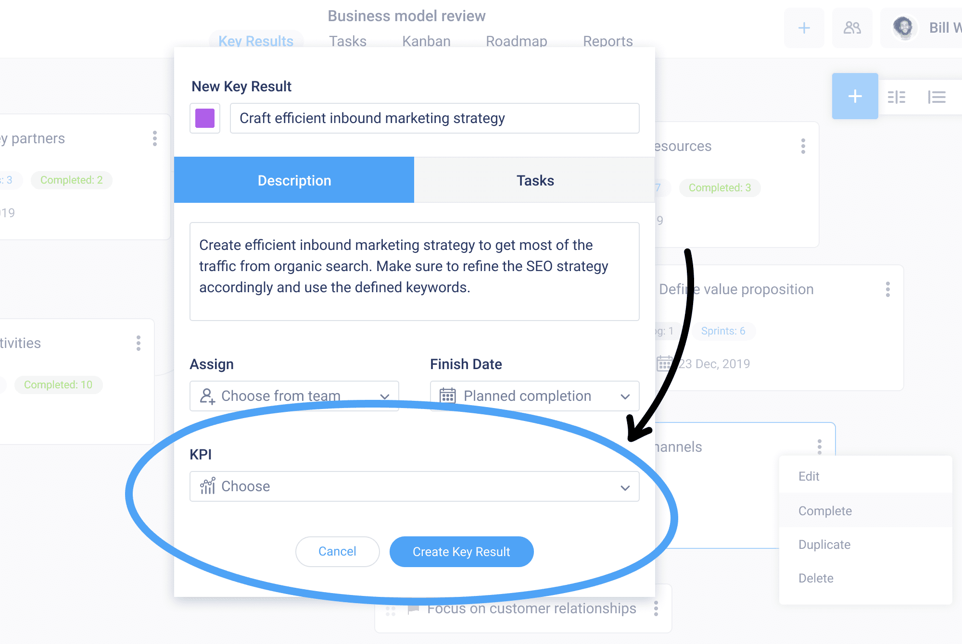Open the Kanban view tab
This screenshot has width=962, height=644.
tap(426, 41)
